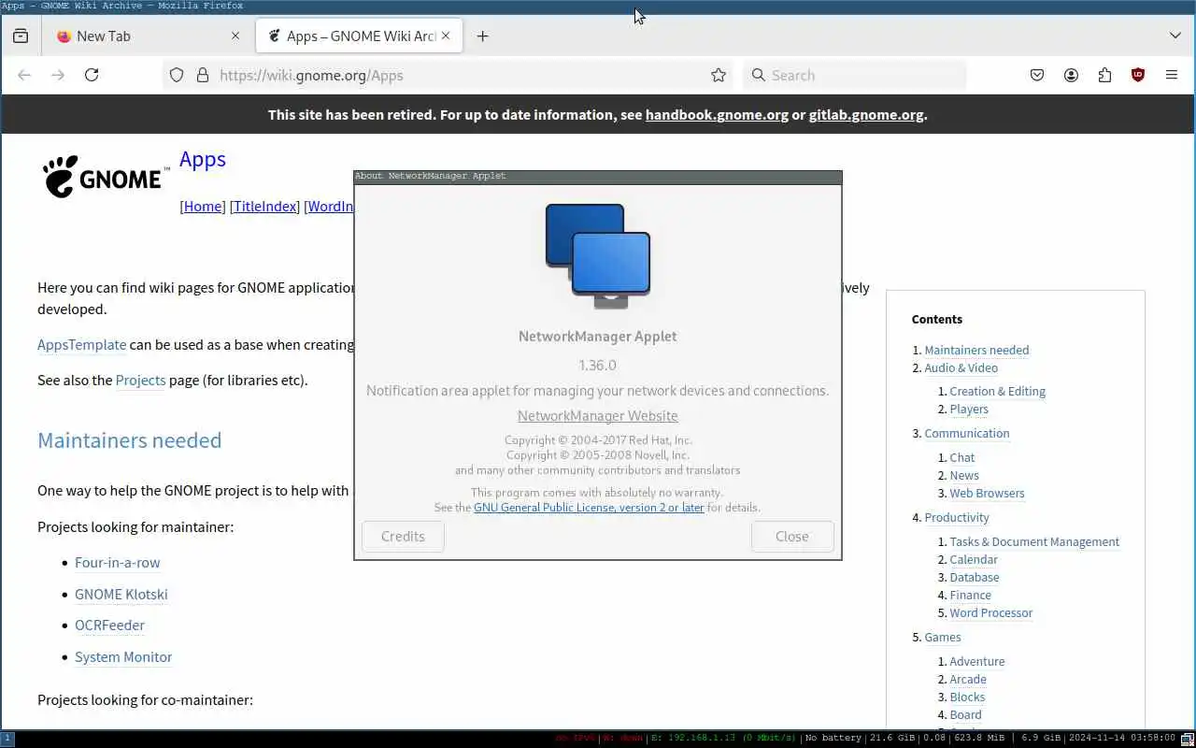Go forward one page

pyautogui.click(x=58, y=75)
